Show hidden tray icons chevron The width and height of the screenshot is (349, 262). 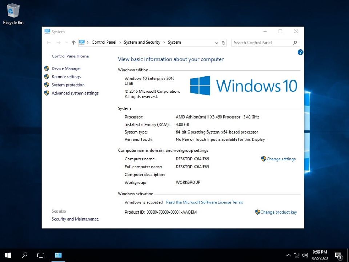coord(288,255)
